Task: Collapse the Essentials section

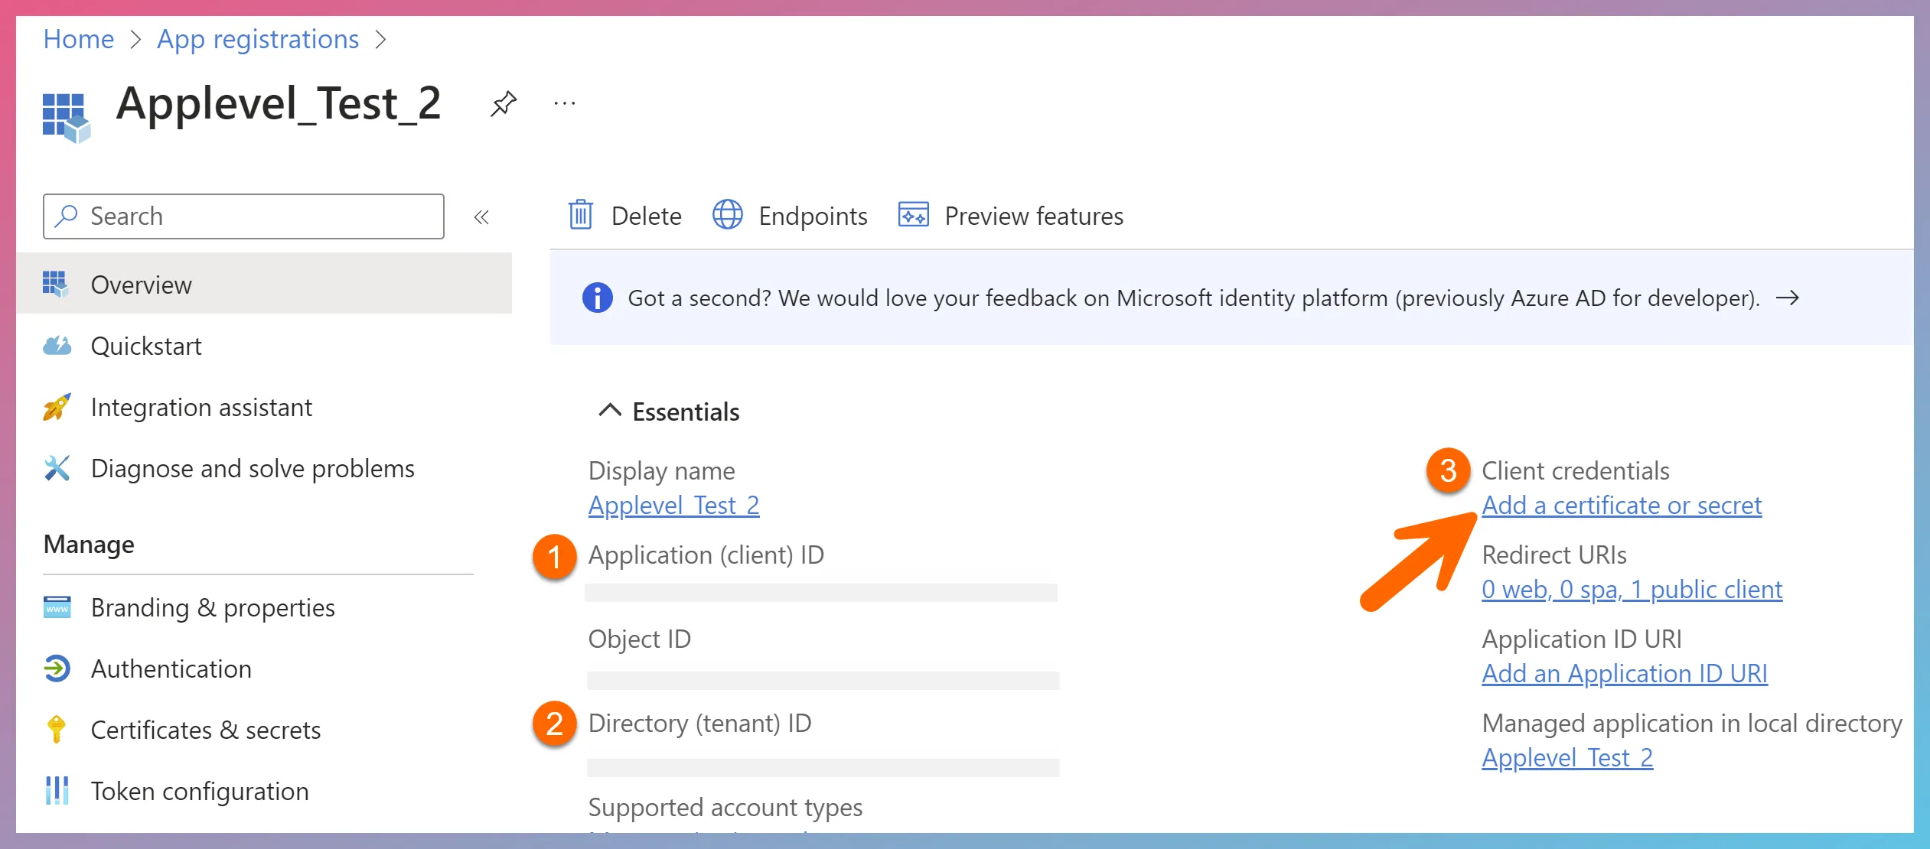Action: click(x=610, y=411)
